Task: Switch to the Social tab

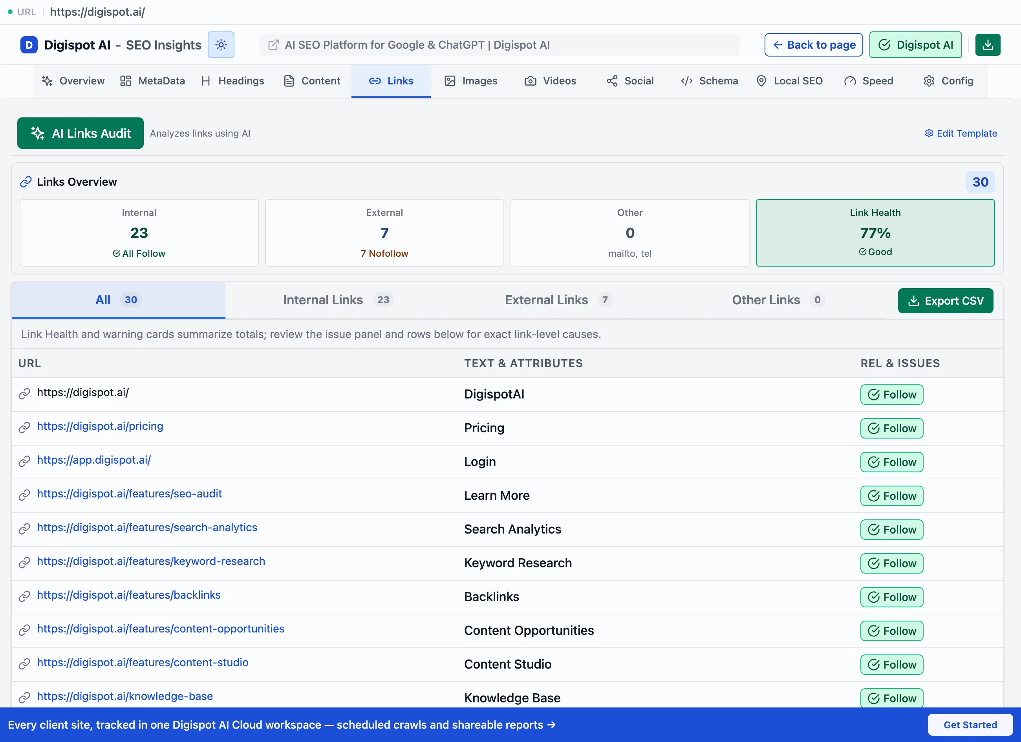Action: coord(630,81)
